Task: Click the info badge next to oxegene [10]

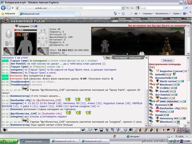Action: click(36, 26)
